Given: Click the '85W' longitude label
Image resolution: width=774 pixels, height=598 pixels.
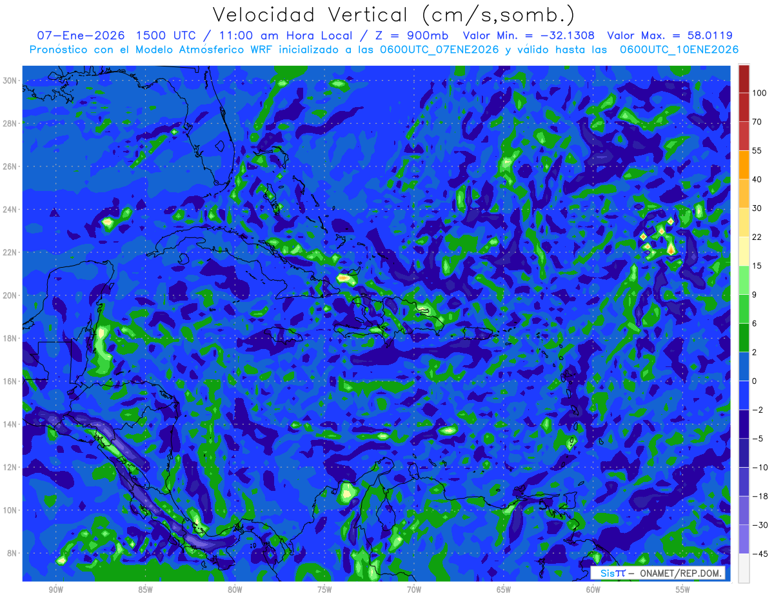Looking at the screenshot, I should coord(146,590).
